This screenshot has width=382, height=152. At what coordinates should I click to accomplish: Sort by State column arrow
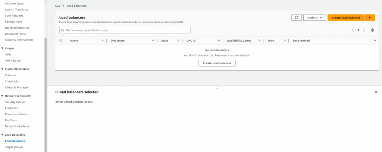click(x=178, y=41)
